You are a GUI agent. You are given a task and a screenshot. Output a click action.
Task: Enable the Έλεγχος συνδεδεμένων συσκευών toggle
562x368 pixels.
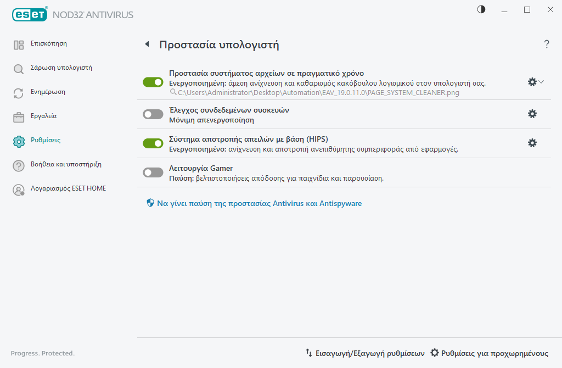(153, 114)
